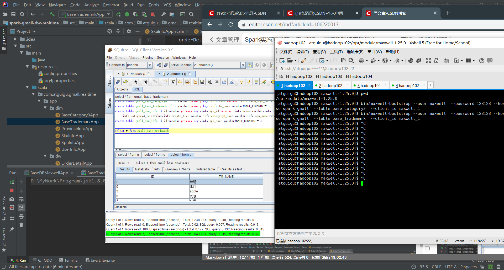Collapse the dim package in project tree

(45, 108)
